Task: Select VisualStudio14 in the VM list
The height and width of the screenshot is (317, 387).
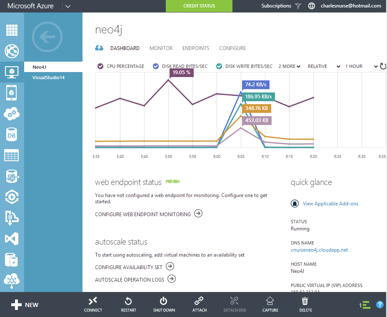Action: pos(53,77)
